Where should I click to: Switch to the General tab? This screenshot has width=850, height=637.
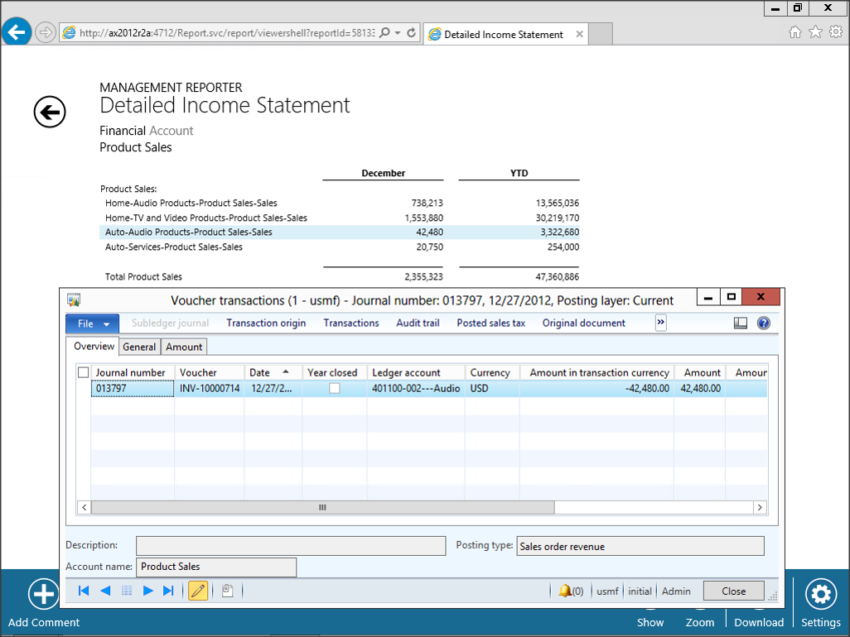(x=139, y=347)
